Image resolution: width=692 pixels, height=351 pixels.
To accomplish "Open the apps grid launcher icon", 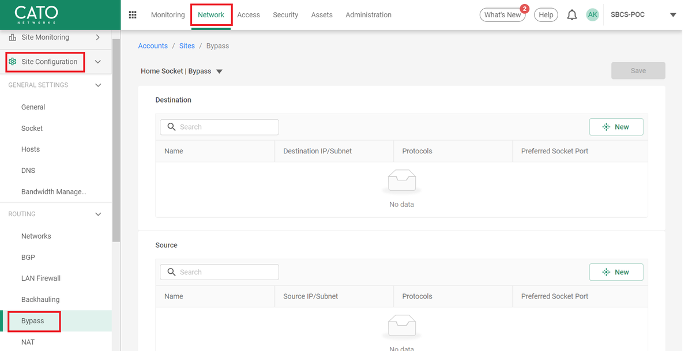I will pos(133,15).
